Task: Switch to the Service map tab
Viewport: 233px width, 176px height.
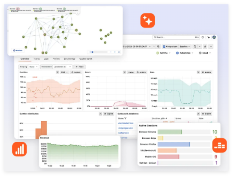Action: coord(69,59)
